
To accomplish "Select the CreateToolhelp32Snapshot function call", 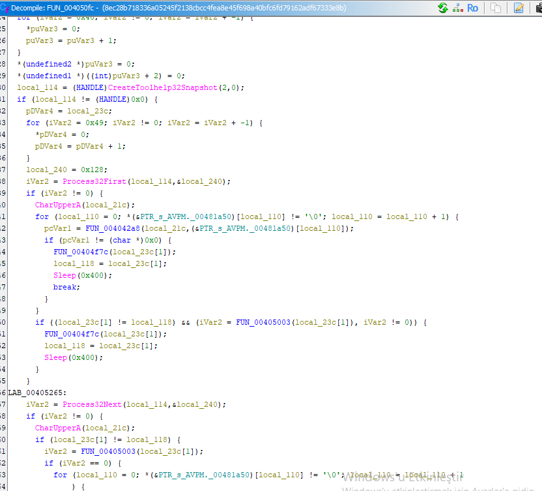I will [x=163, y=87].
